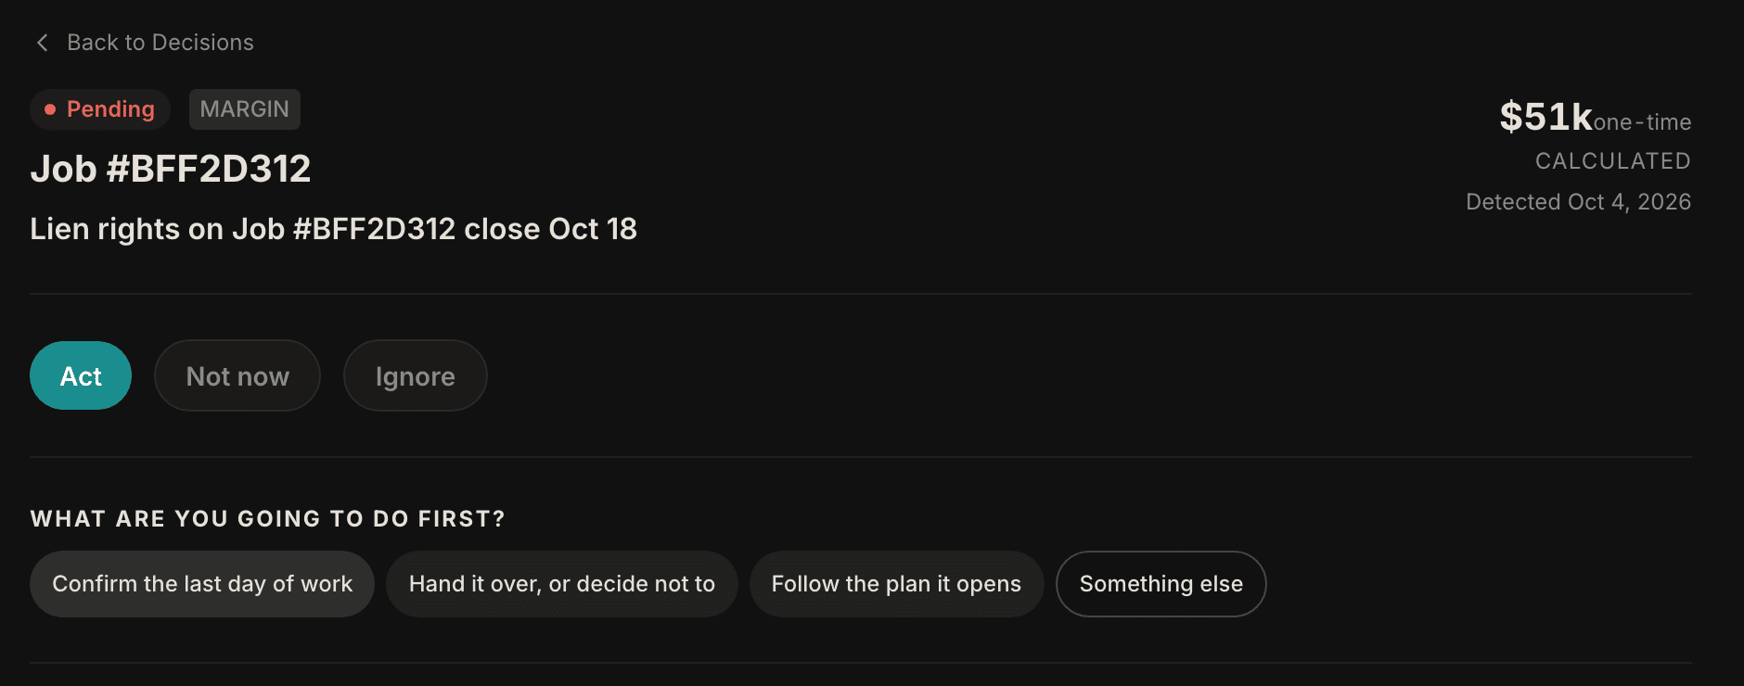Click the word Decisions in the back link
1744x686 pixels.
click(203, 43)
